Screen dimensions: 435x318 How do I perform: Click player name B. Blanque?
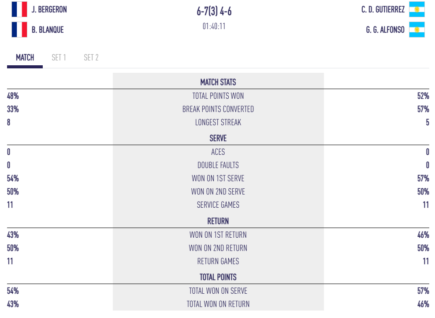click(x=48, y=30)
